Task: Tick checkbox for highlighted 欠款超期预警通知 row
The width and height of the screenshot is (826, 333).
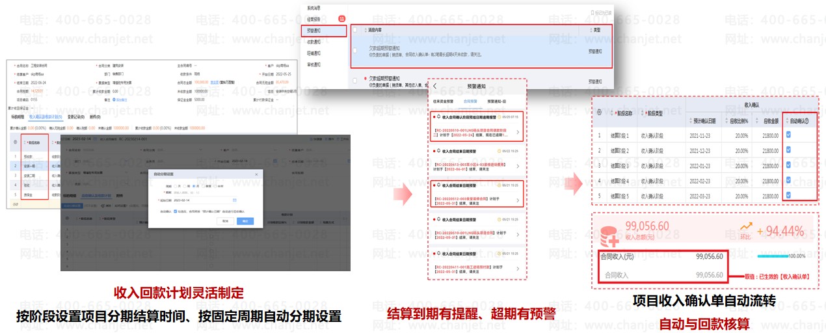Action: [354, 50]
